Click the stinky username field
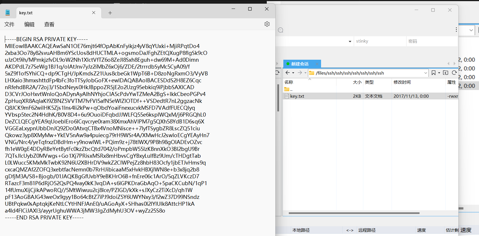This screenshot has height=236, width=479. (380, 41)
